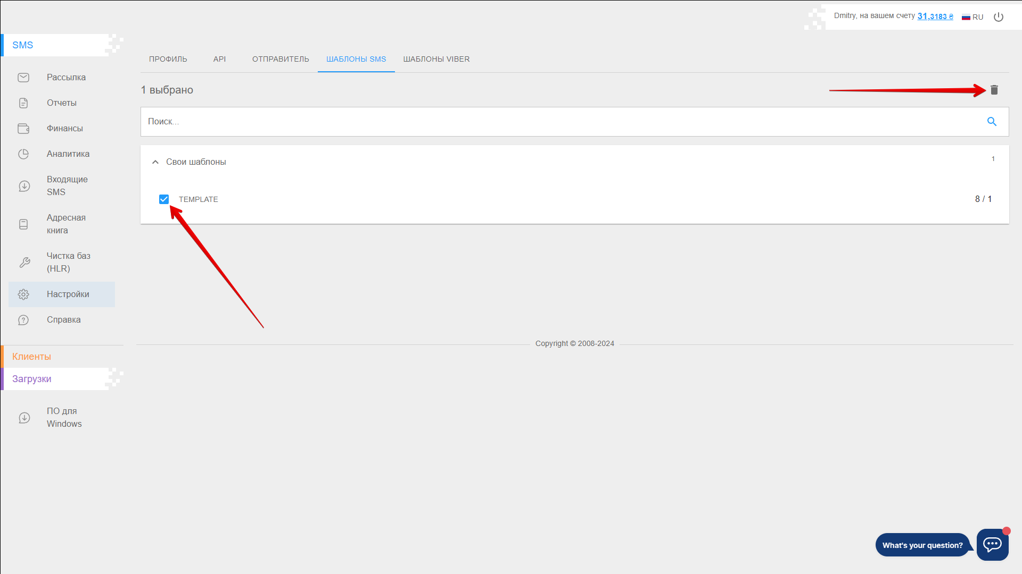Switch to the ШАБЛОНЫ VIBER tab
The width and height of the screenshot is (1022, 574).
436,59
